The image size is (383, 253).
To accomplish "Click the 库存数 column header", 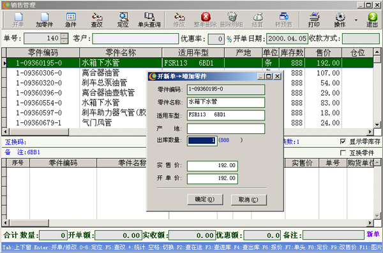I will (x=292, y=53).
